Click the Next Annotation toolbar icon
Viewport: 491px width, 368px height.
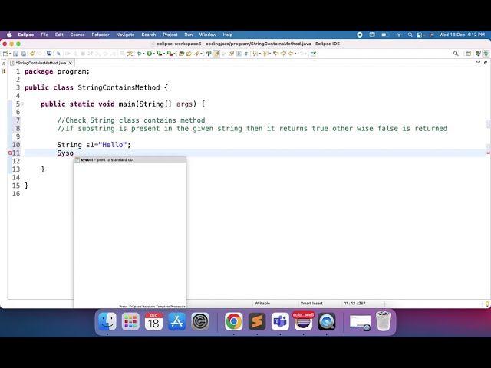coord(255,54)
